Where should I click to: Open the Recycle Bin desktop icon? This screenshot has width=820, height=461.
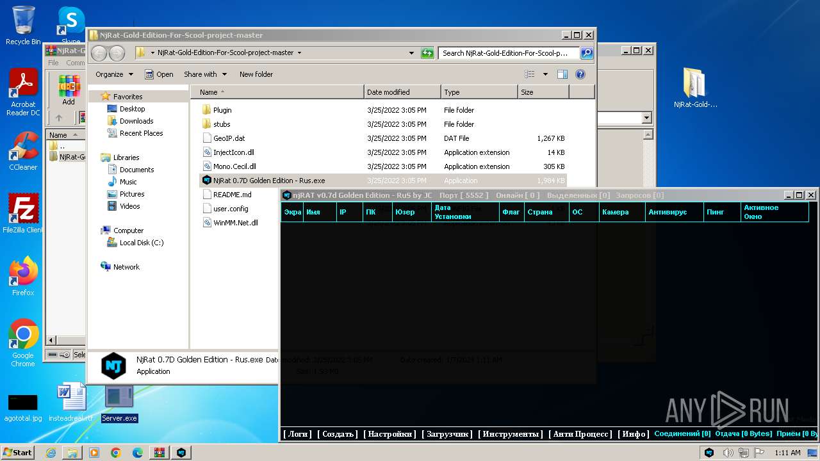pyautogui.click(x=23, y=26)
